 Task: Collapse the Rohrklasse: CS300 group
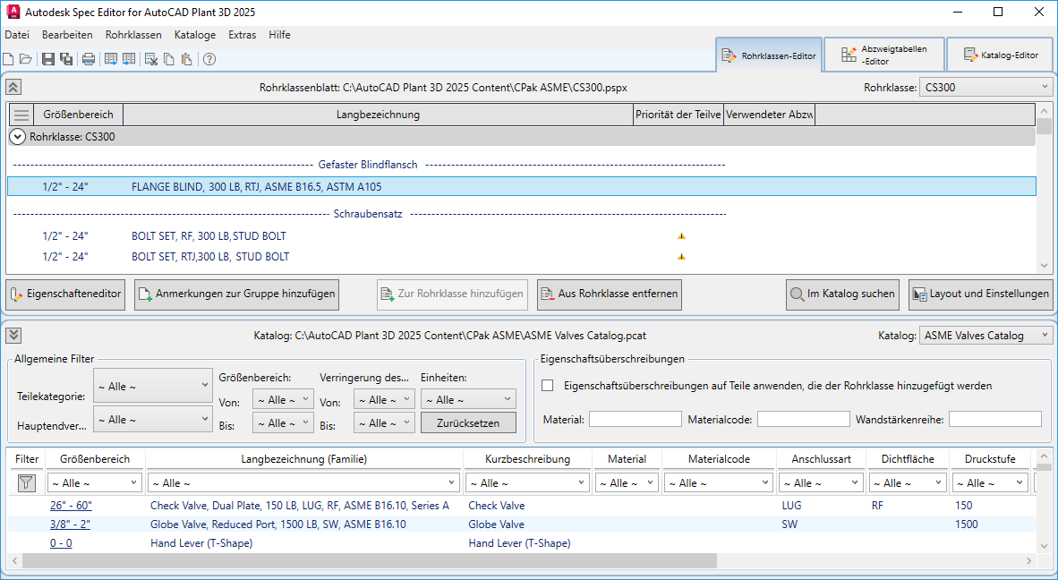point(18,137)
